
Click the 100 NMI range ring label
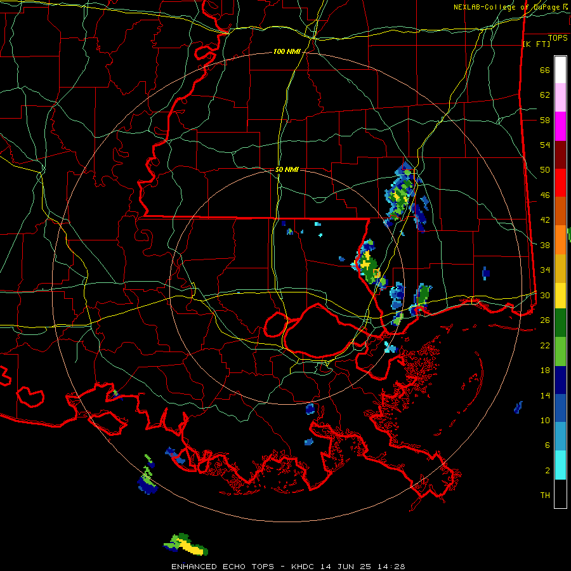[287, 52]
